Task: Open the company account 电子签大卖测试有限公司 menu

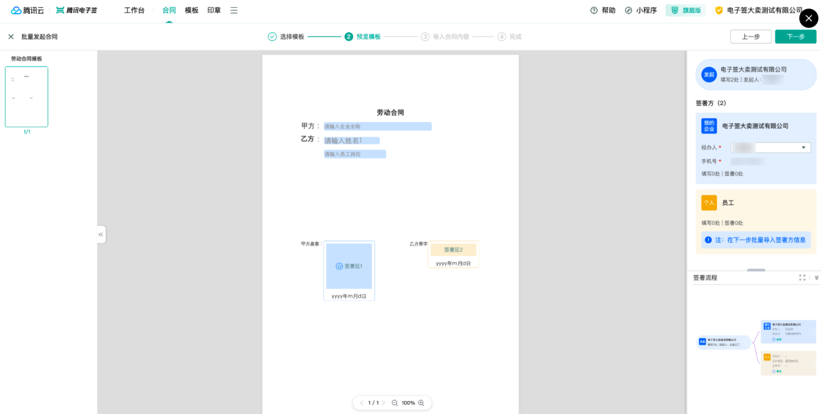Action: 765,10
